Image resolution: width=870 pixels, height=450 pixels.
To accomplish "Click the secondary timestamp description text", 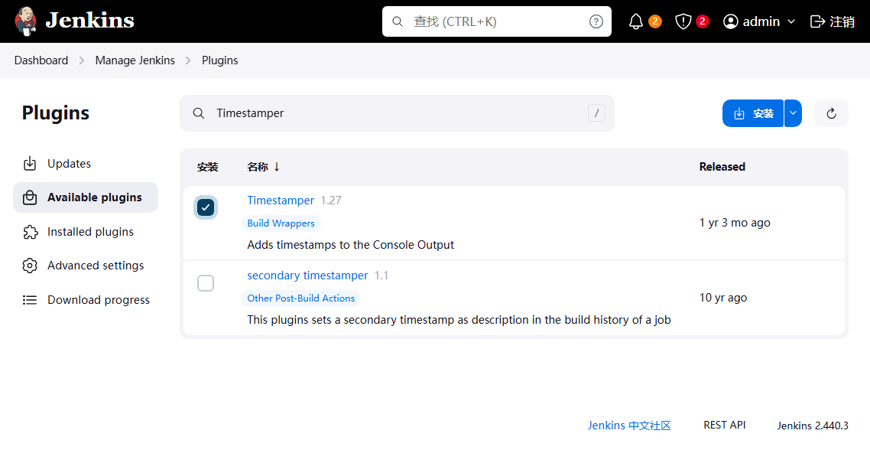I will click(x=459, y=320).
